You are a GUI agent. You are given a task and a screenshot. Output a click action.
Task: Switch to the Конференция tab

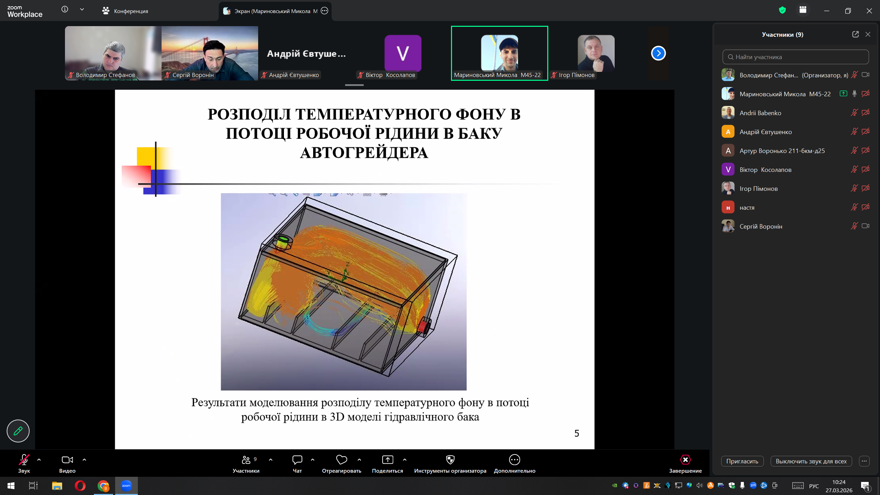pyautogui.click(x=125, y=11)
